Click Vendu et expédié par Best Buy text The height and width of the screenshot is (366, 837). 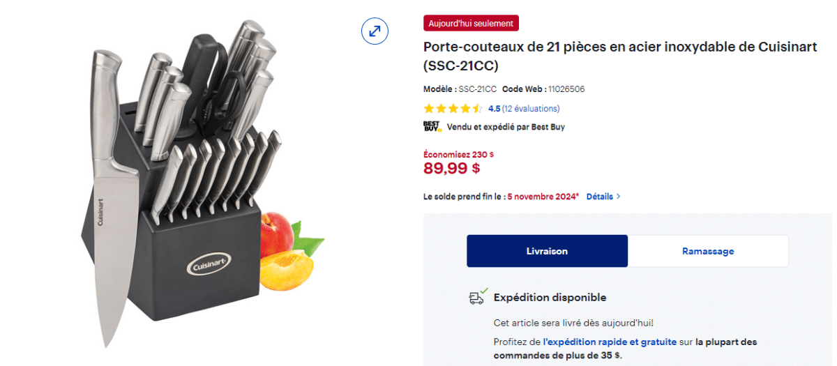click(506, 127)
